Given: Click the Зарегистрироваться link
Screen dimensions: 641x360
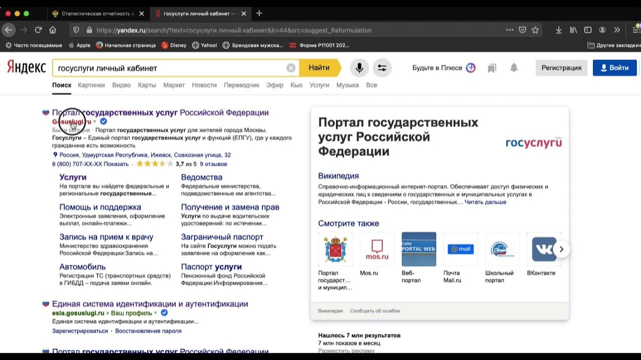Looking at the screenshot, I should 80,331.
